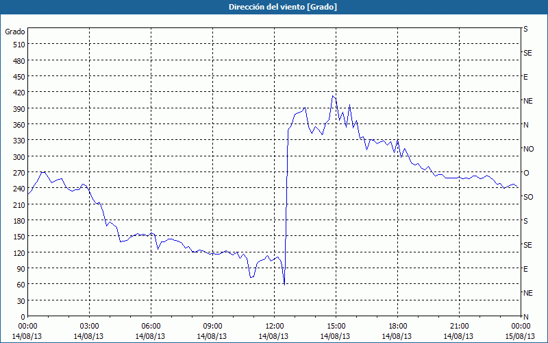The image size is (548, 343).
Task: Click the wind direction curve's highest peak near 15:00
Action: click(333, 95)
